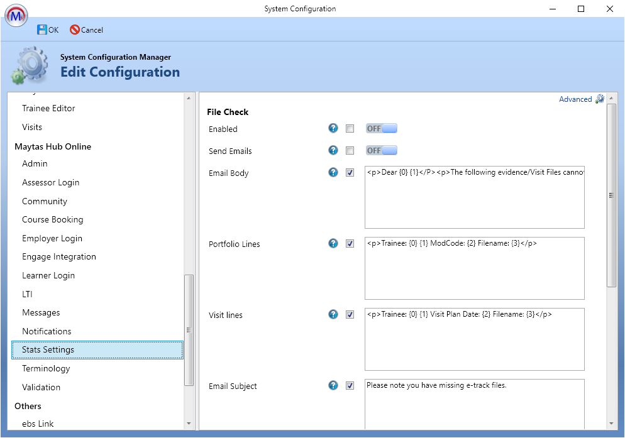Select Notifications in the sidebar list

point(47,331)
